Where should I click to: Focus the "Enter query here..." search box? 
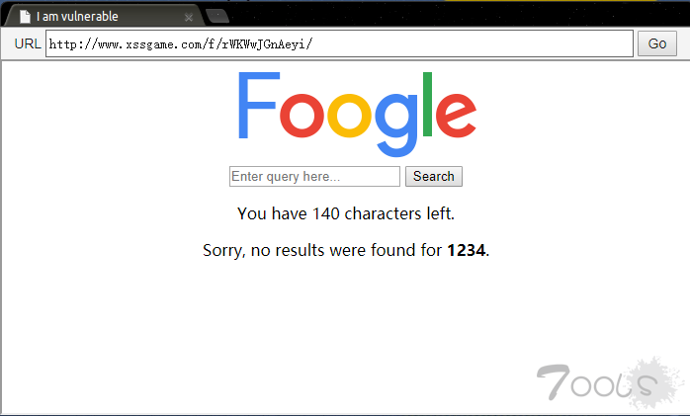314,176
